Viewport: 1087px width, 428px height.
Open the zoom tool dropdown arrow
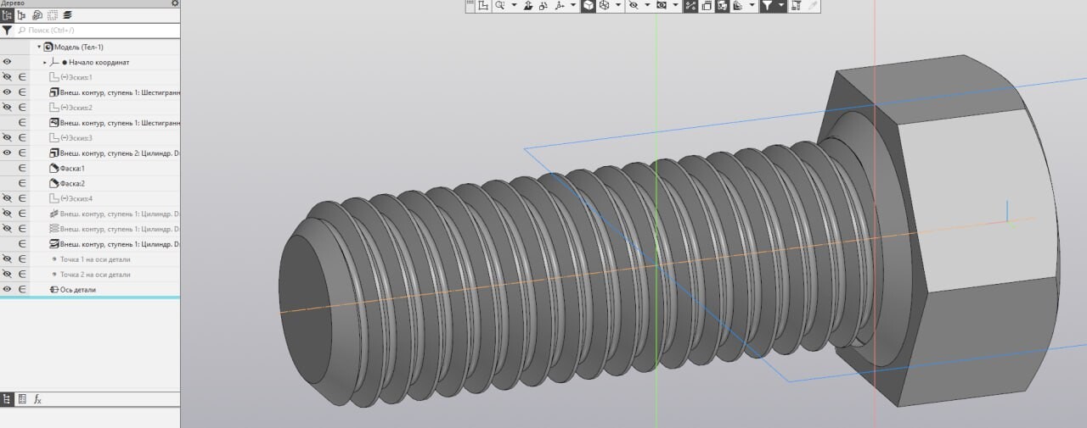click(x=514, y=5)
